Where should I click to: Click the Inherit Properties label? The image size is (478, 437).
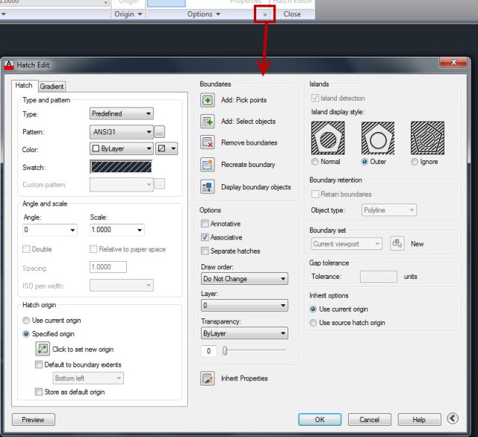click(x=244, y=378)
